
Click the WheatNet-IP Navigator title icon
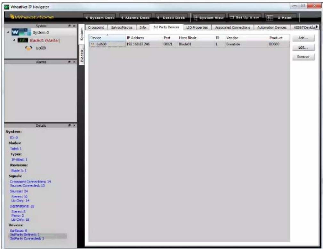click(x=7, y=7)
